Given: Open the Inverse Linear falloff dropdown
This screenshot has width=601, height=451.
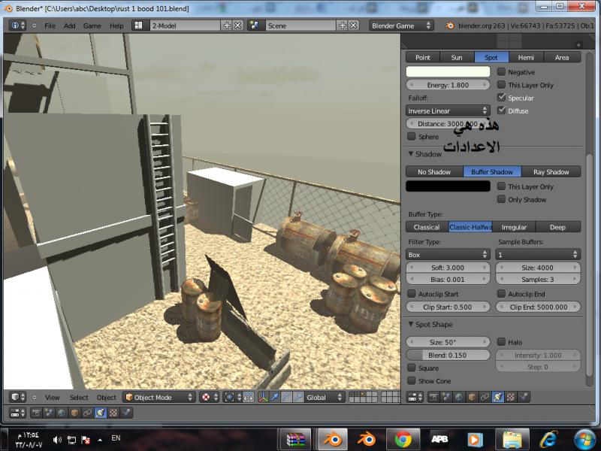Looking at the screenshot, I should tap(448, 110).
